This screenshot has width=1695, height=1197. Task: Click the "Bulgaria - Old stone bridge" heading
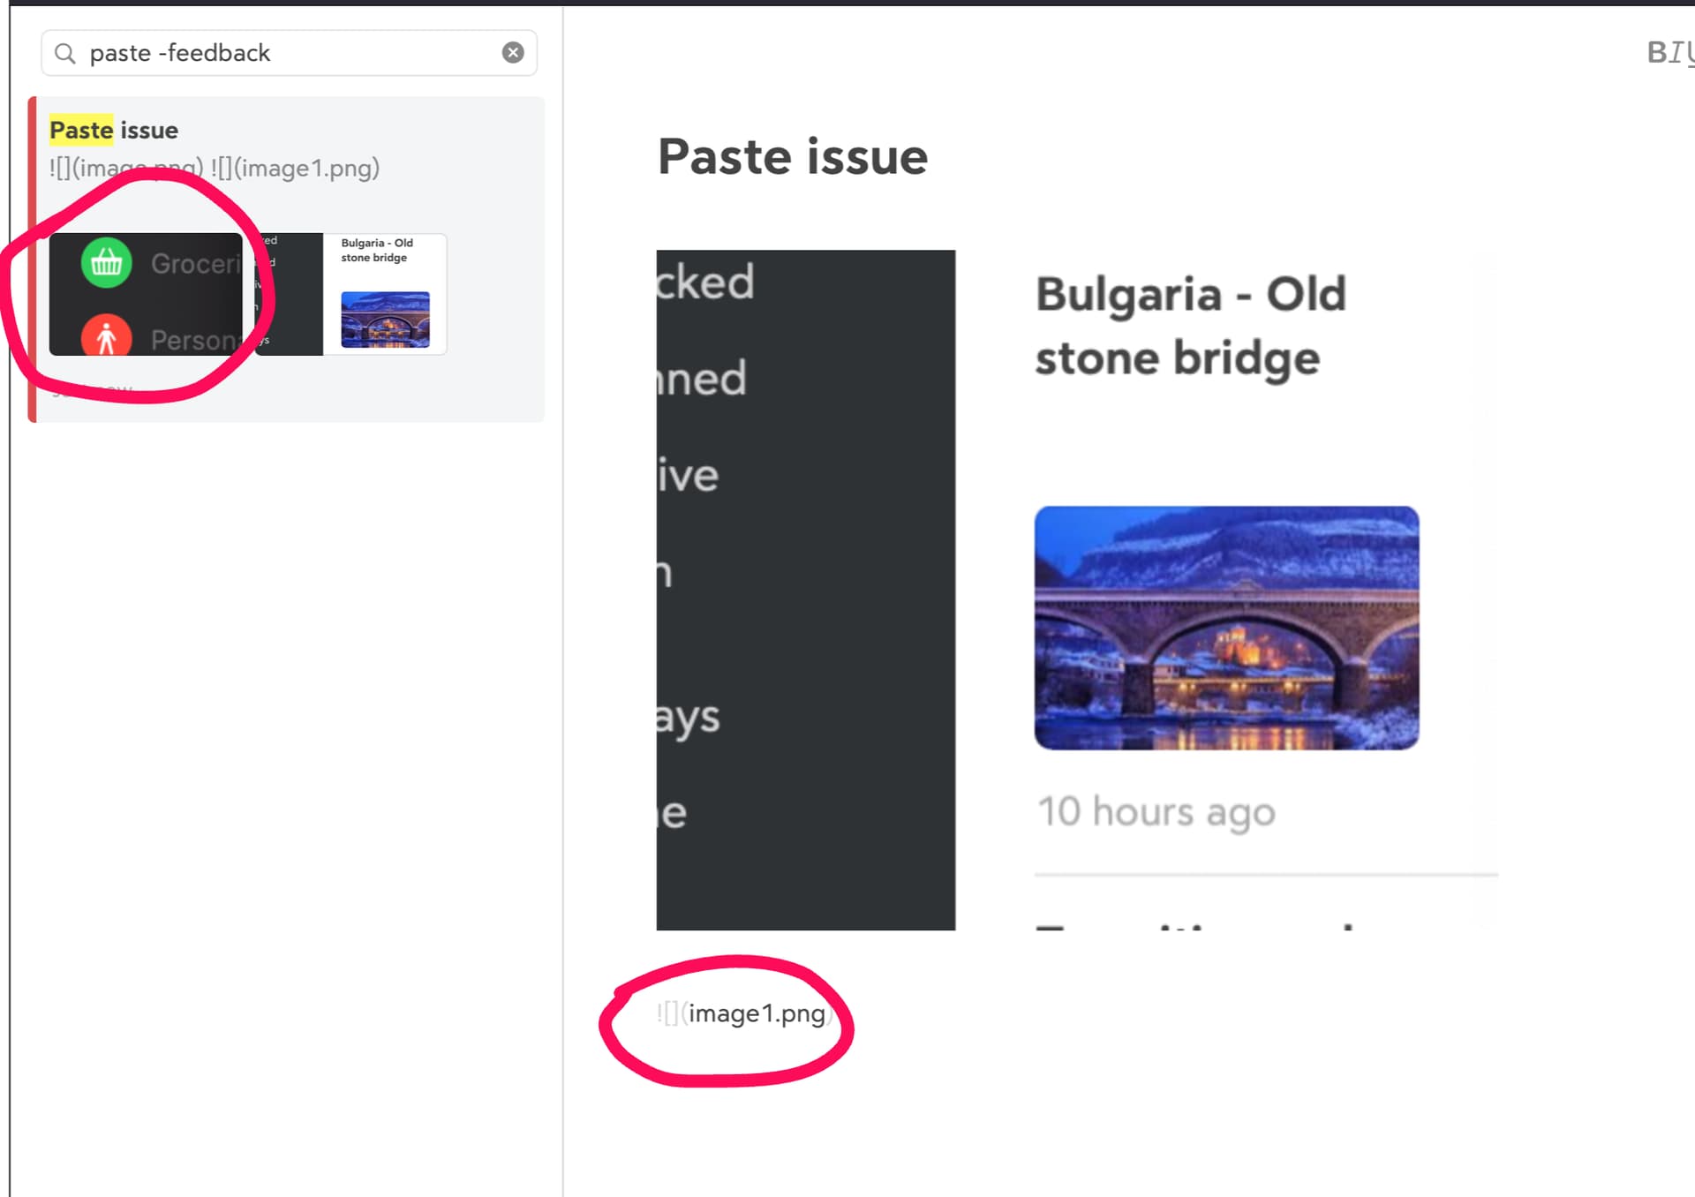tap(1191, 326)
